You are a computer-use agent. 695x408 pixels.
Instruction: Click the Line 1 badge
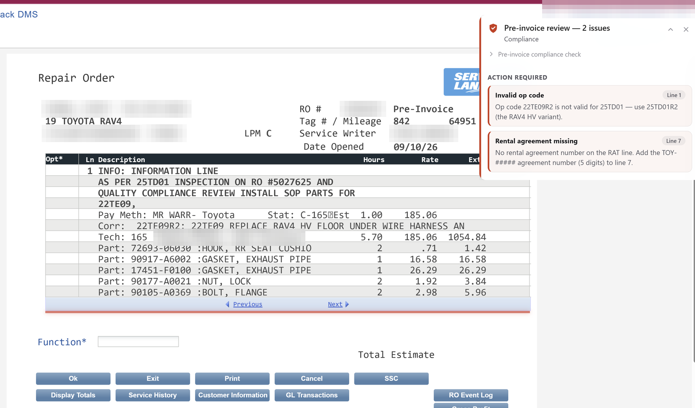pyautogui.click(x=674, y=95)
